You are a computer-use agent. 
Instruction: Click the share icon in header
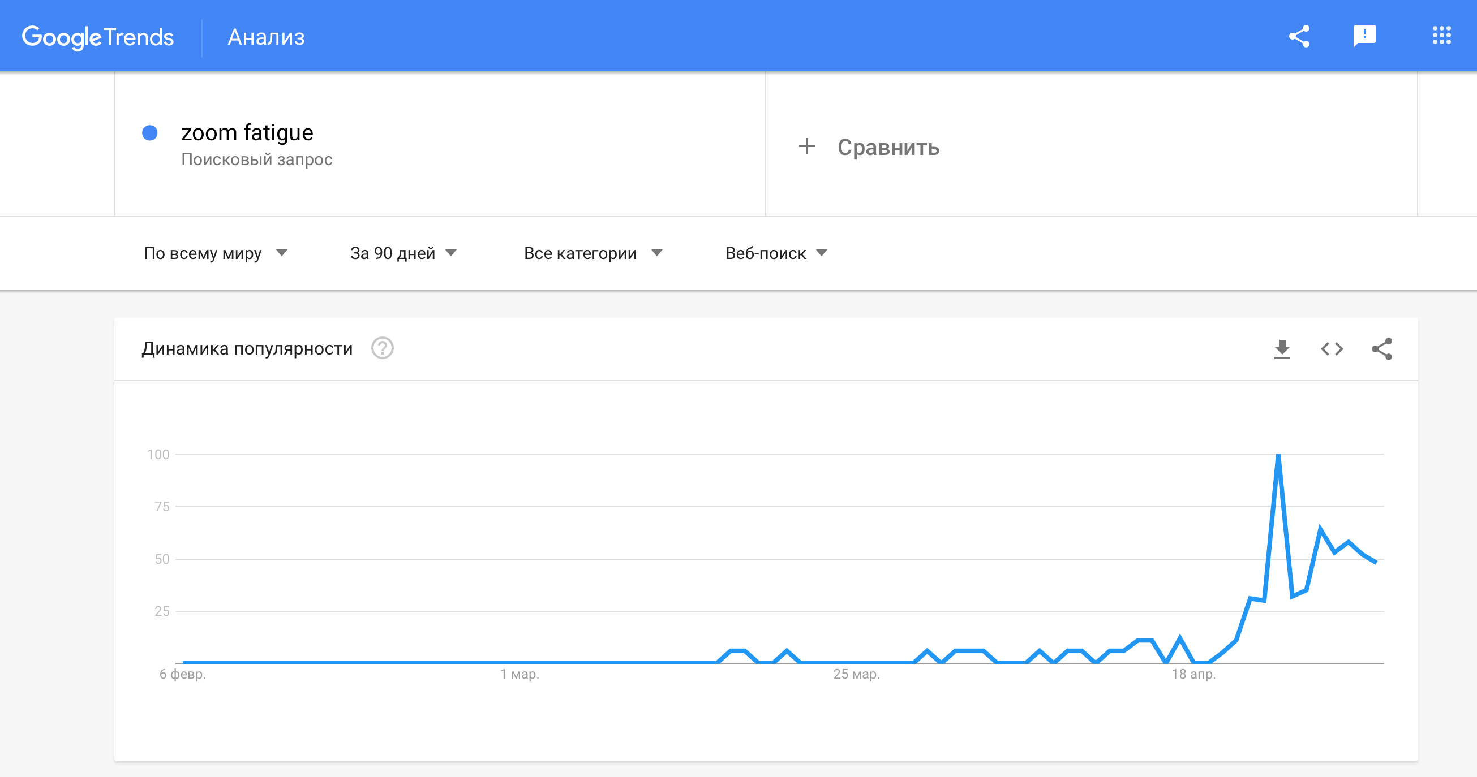click(1299, 36)
